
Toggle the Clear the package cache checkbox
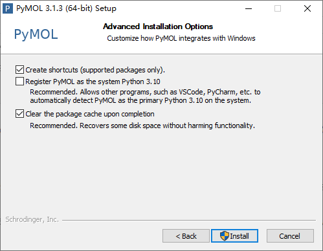(19, 114)
